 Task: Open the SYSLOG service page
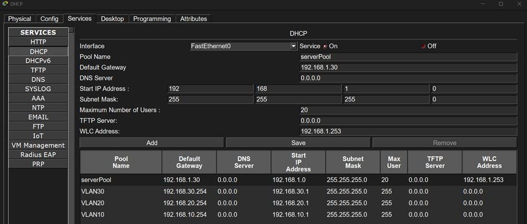38,89
